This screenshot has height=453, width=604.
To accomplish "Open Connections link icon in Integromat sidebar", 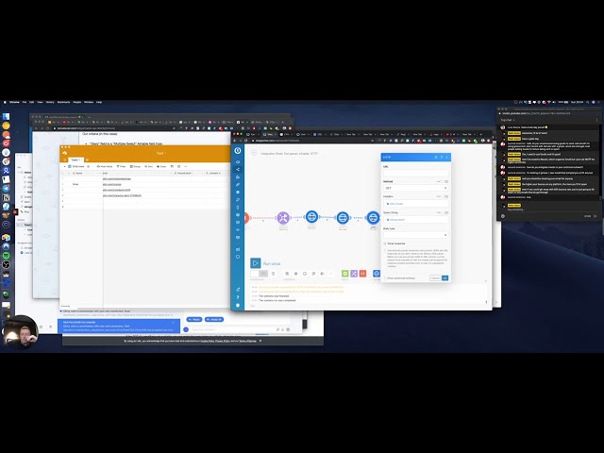I will coord(238,185).
